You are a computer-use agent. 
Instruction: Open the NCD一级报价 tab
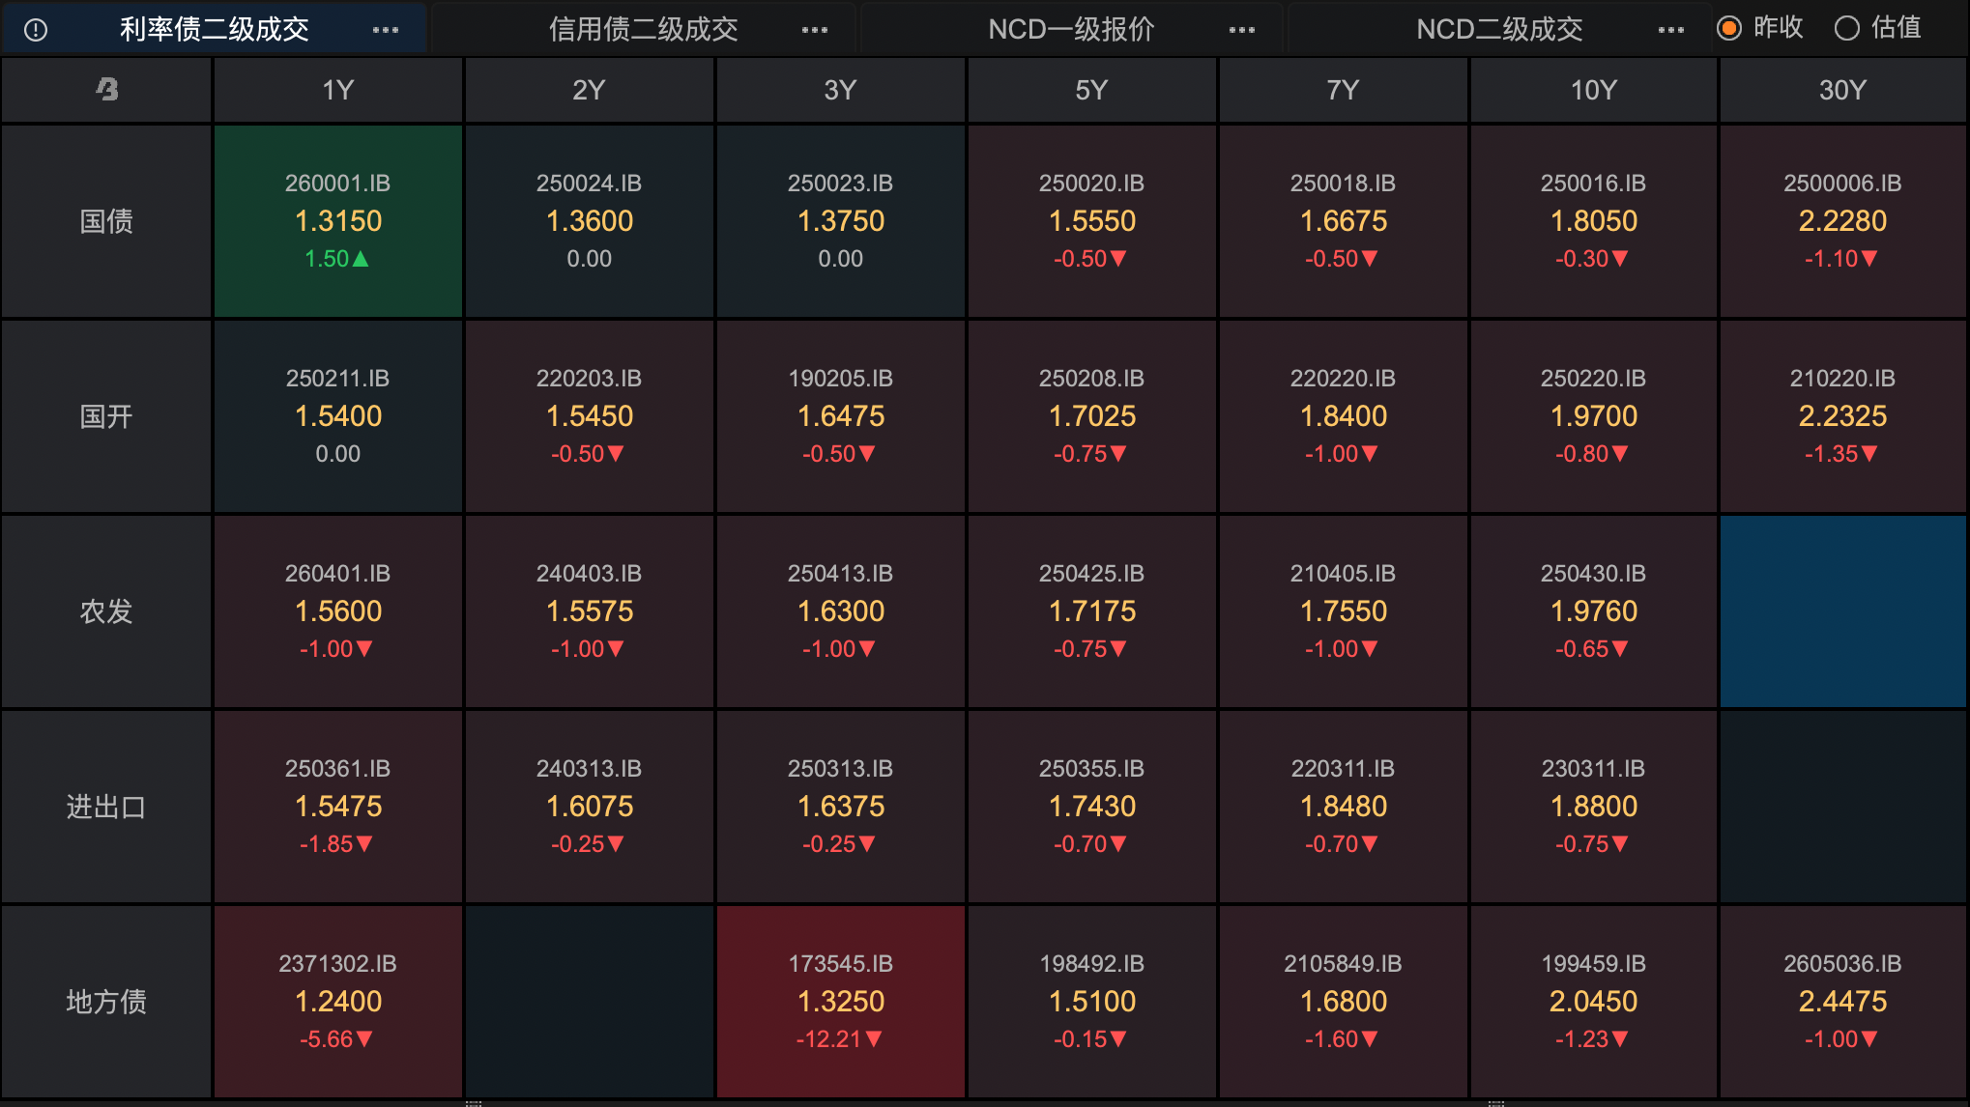point(1071,30)
